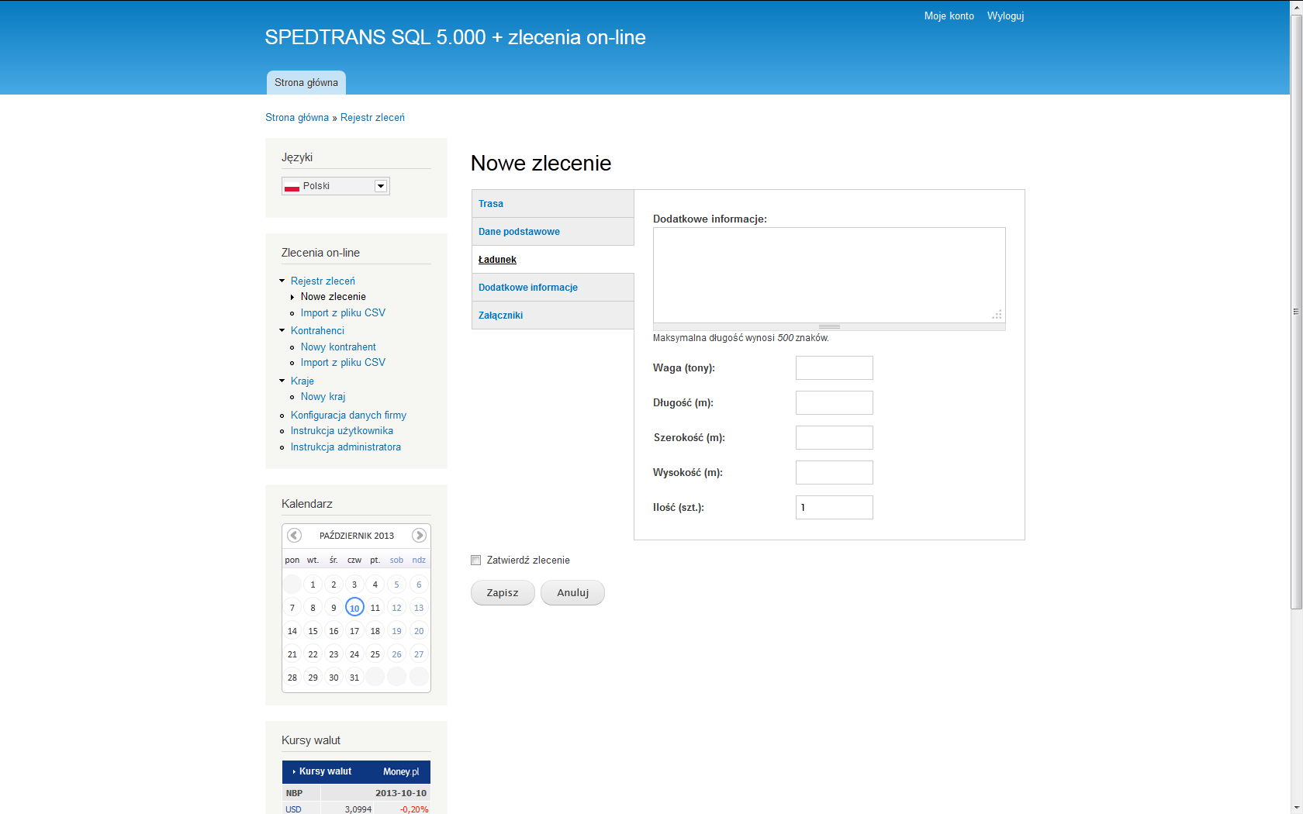Open the Załączniki tab

pyautogui.click(x=553, y=316)
